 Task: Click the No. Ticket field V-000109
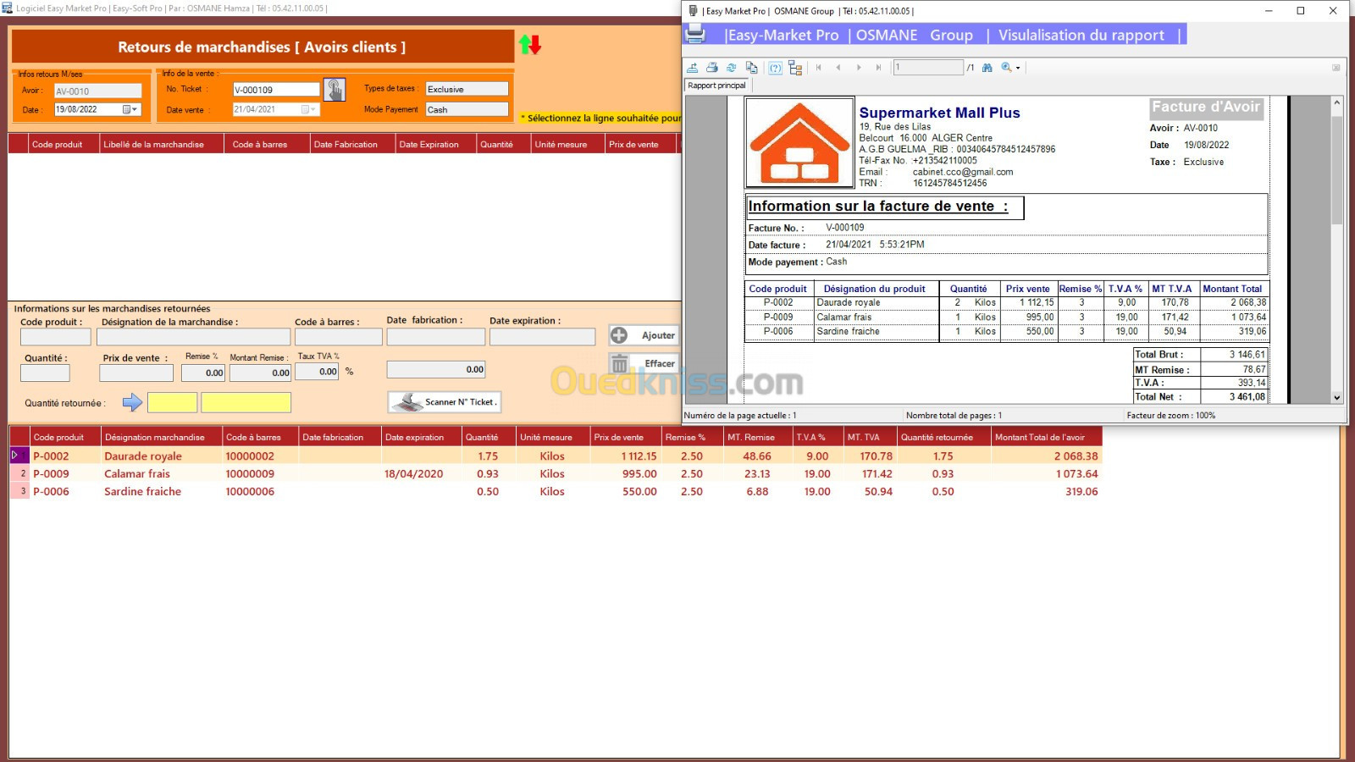[276, 89]
